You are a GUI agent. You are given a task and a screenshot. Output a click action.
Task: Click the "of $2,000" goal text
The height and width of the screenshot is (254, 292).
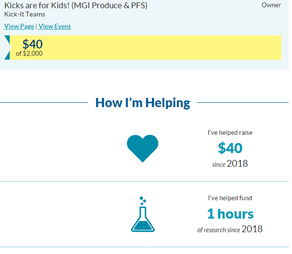click(29, 54)
